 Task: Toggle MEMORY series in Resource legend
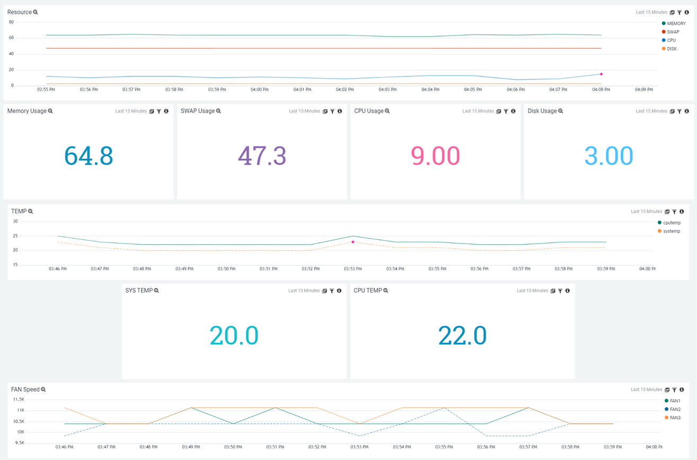[674, 23]
